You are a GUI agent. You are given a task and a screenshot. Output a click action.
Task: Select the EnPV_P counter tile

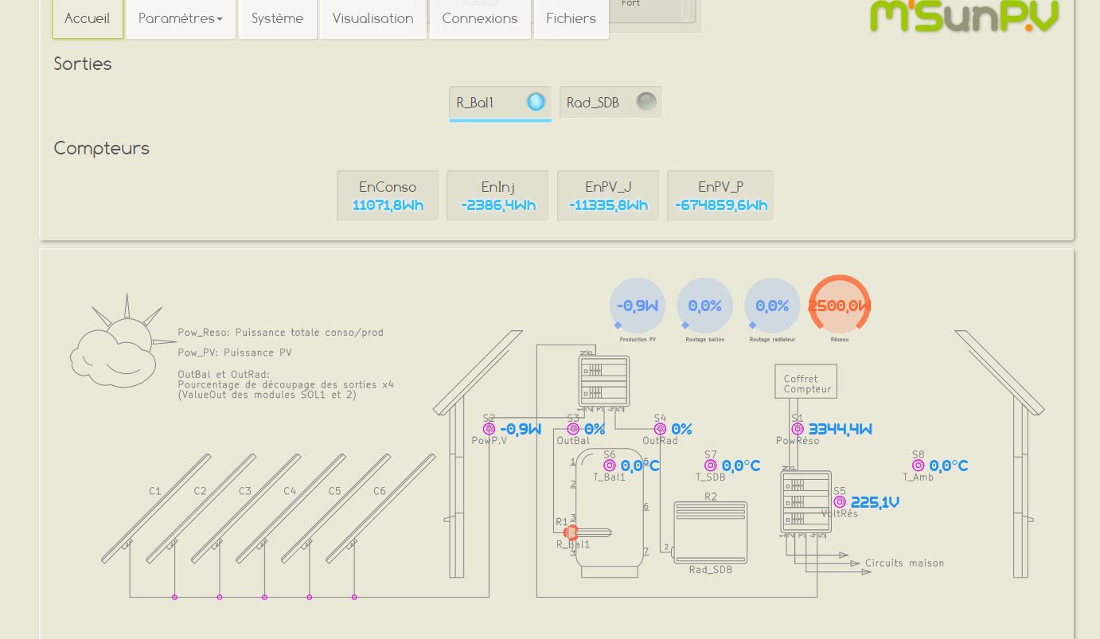coord(720,196)
